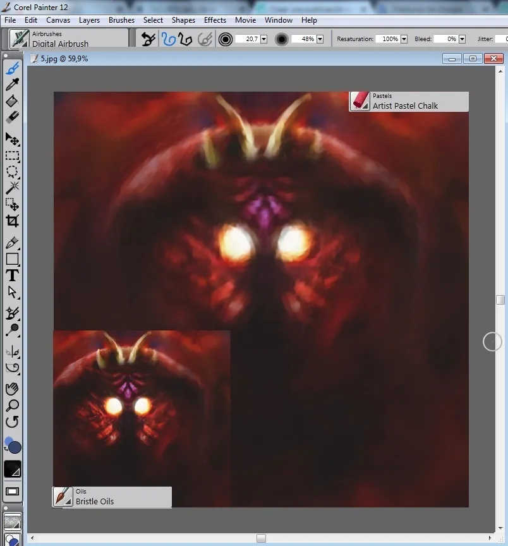508x546 pixels.
Task: Open the Layers menu
Action: pos(89,20)
